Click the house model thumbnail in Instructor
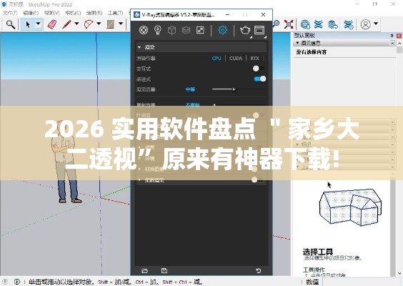This screenshot has height=286, width=403. 350,207
